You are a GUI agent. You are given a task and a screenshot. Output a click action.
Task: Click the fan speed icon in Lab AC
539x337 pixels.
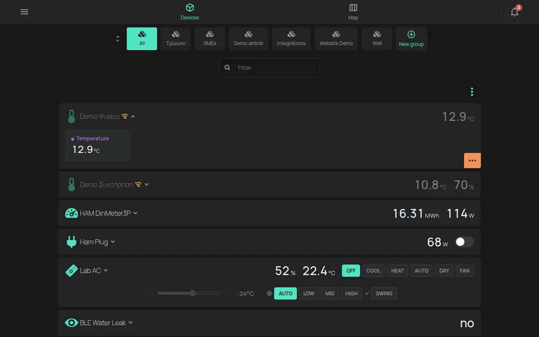click(269, 294)
